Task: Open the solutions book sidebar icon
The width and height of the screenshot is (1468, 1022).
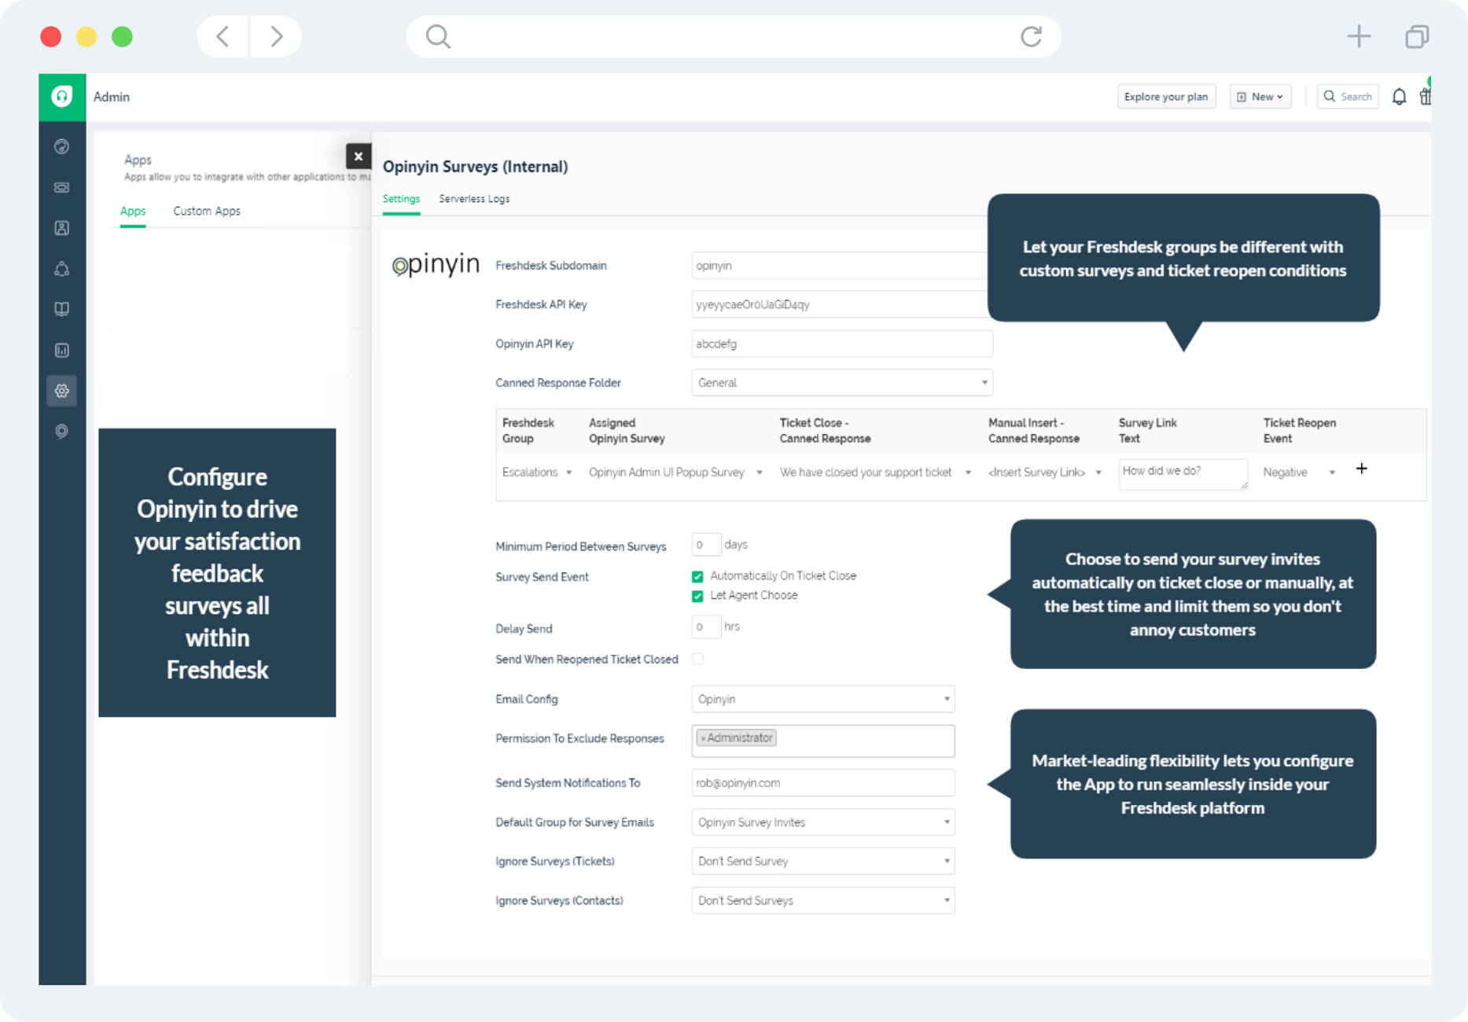Action: [x=62, y=309]
